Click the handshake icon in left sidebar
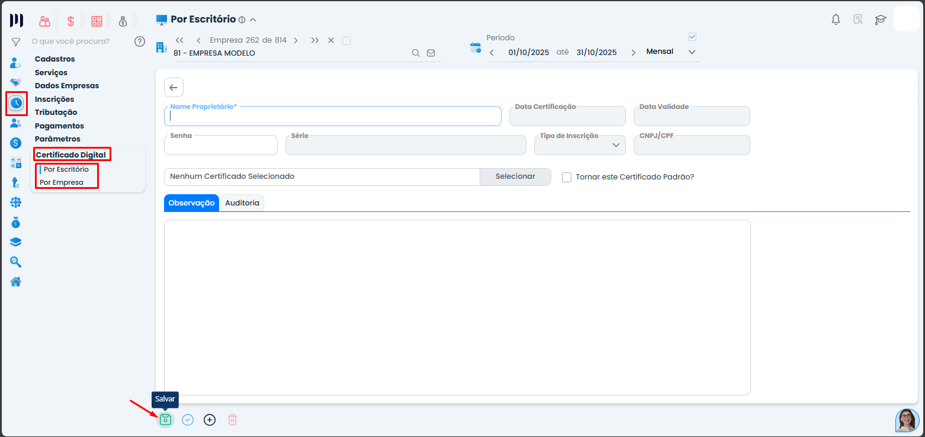Viewport: 925px width, 437px height. pyautogui.click(x=16, y=82)
